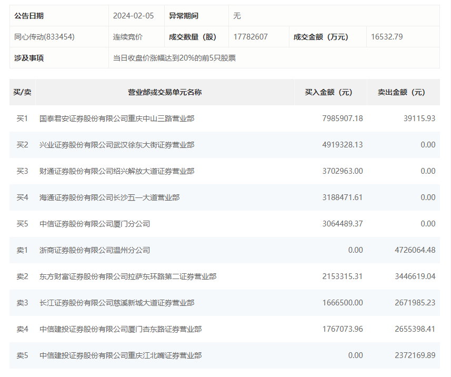The height and width of the screenshot is (377, 451).
Task: Select 兴业证券 武汉徐东大街证券营业部 name
Action: 117,145
